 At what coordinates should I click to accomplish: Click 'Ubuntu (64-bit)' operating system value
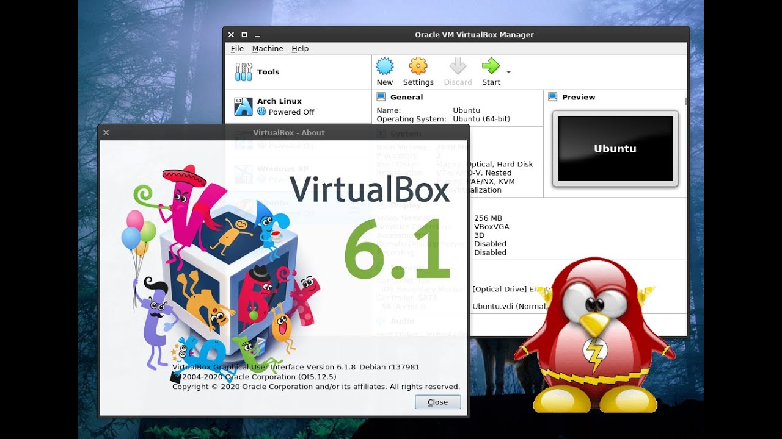coord(481,119)
